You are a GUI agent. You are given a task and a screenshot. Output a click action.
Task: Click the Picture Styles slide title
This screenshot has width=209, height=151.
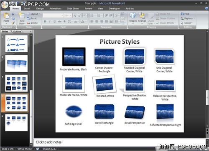pos(120,42)
